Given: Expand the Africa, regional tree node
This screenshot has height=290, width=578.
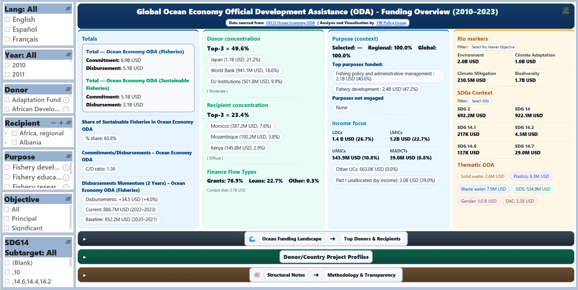Looking at the screenshot, I should (6, 133).
